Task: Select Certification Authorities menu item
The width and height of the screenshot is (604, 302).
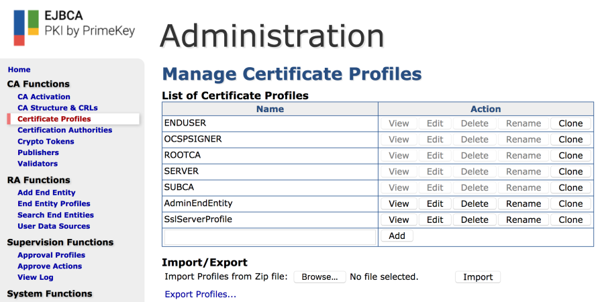Action: pos(64,130)
